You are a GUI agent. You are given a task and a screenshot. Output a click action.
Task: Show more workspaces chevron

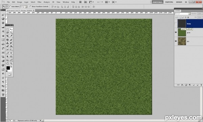click(186, 2)
